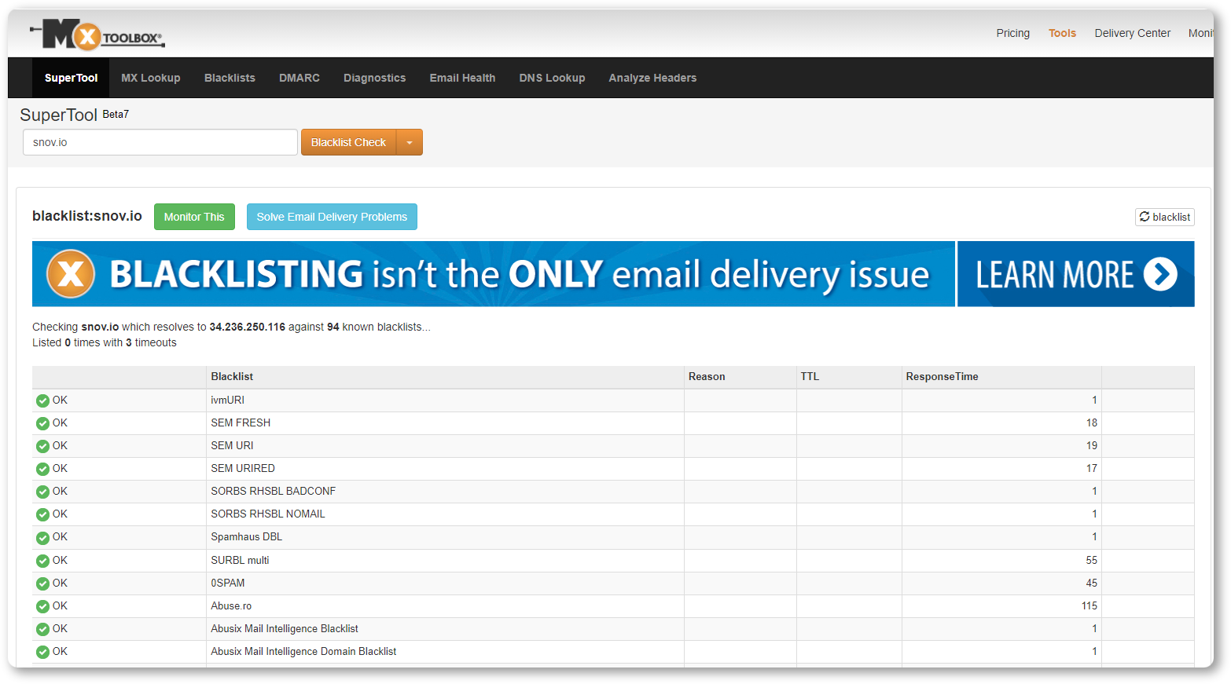Select the SORBS RHSBL BADCONF entry
Image resolution: width=1231 pixels, height=684 pixels.
(273, 492)
